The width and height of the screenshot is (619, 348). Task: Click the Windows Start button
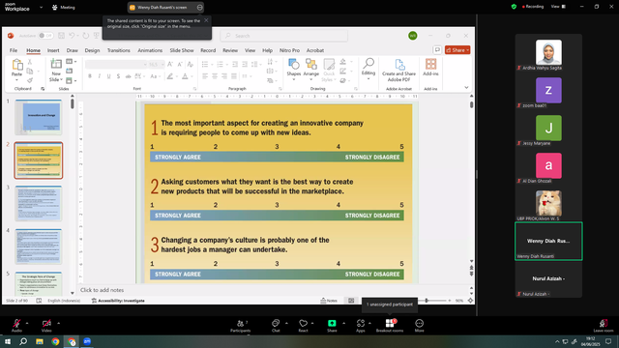8,341
